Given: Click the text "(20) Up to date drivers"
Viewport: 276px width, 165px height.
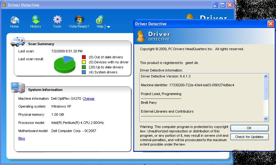Looking at the screenshot, I should [x=106, y=67].
